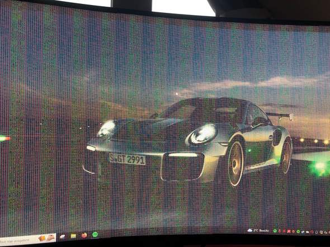The height and width of the screenshot is (247, 330).
Task: Launch Firefox from the taskbar
Action: click(84, 235)
